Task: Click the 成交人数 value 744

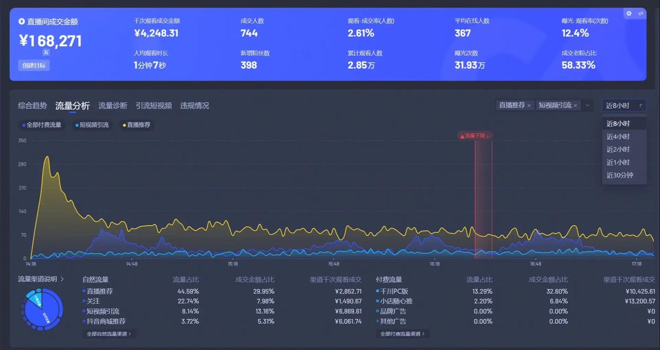Action: coord(249,33)
